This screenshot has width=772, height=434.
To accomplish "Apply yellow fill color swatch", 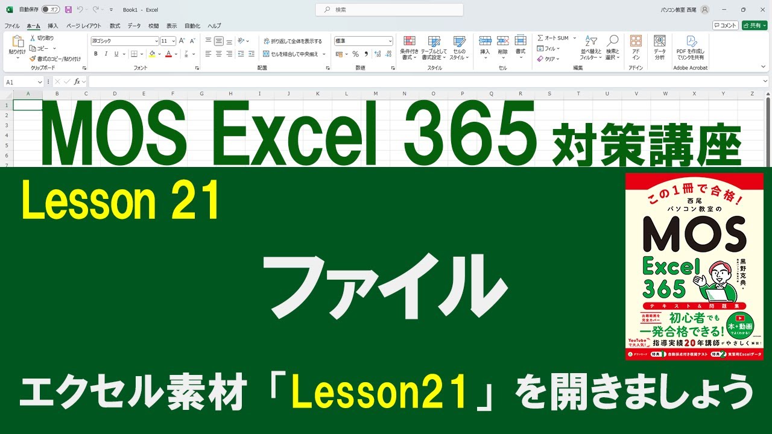I will coord(152,54).
